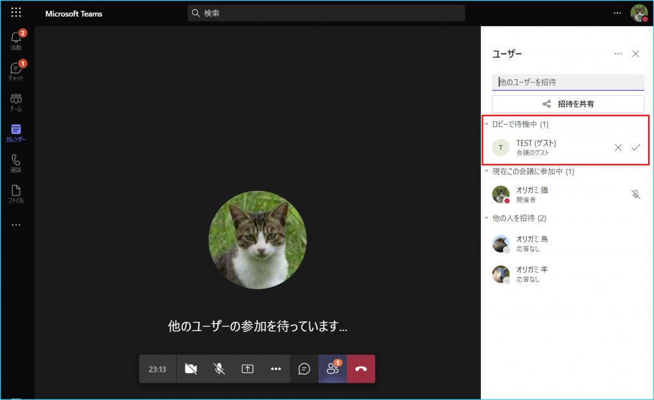654x400 pixels.
Task: Toggle the participants panel button
Action: tap(333, 369)
